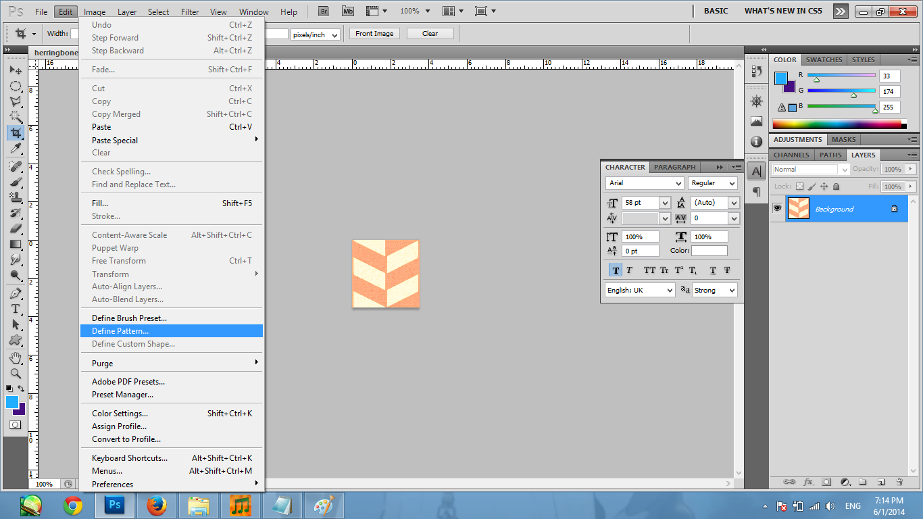Viewport: 923px width, 519px height.
Task: Choose Fill... from the Edit menu
Action: (172, 203)
